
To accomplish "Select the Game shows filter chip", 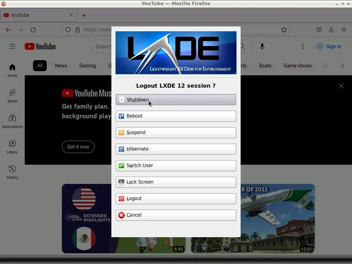I will click(x=297, y=66).
